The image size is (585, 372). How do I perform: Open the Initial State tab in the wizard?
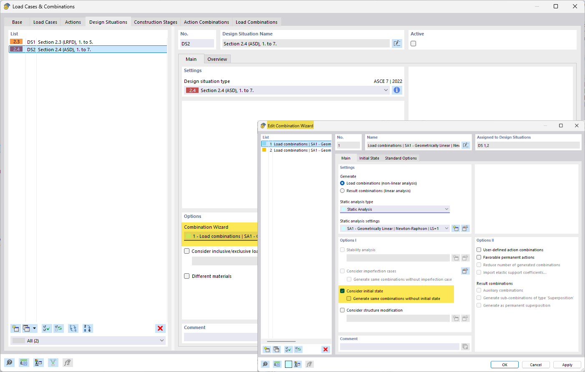click(x=369, y=158)
